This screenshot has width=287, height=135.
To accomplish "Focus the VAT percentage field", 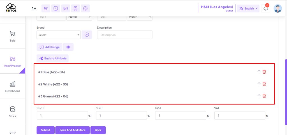I will pyautogui.click(x=240, y=116).
